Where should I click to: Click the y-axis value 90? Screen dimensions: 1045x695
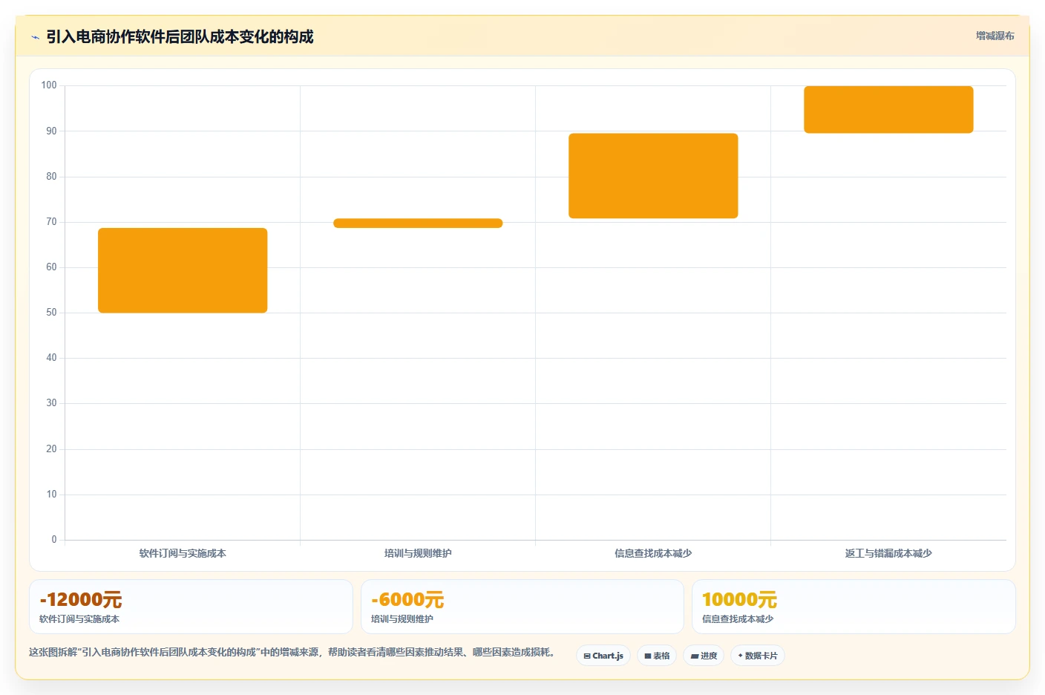(x=51, y=131)
